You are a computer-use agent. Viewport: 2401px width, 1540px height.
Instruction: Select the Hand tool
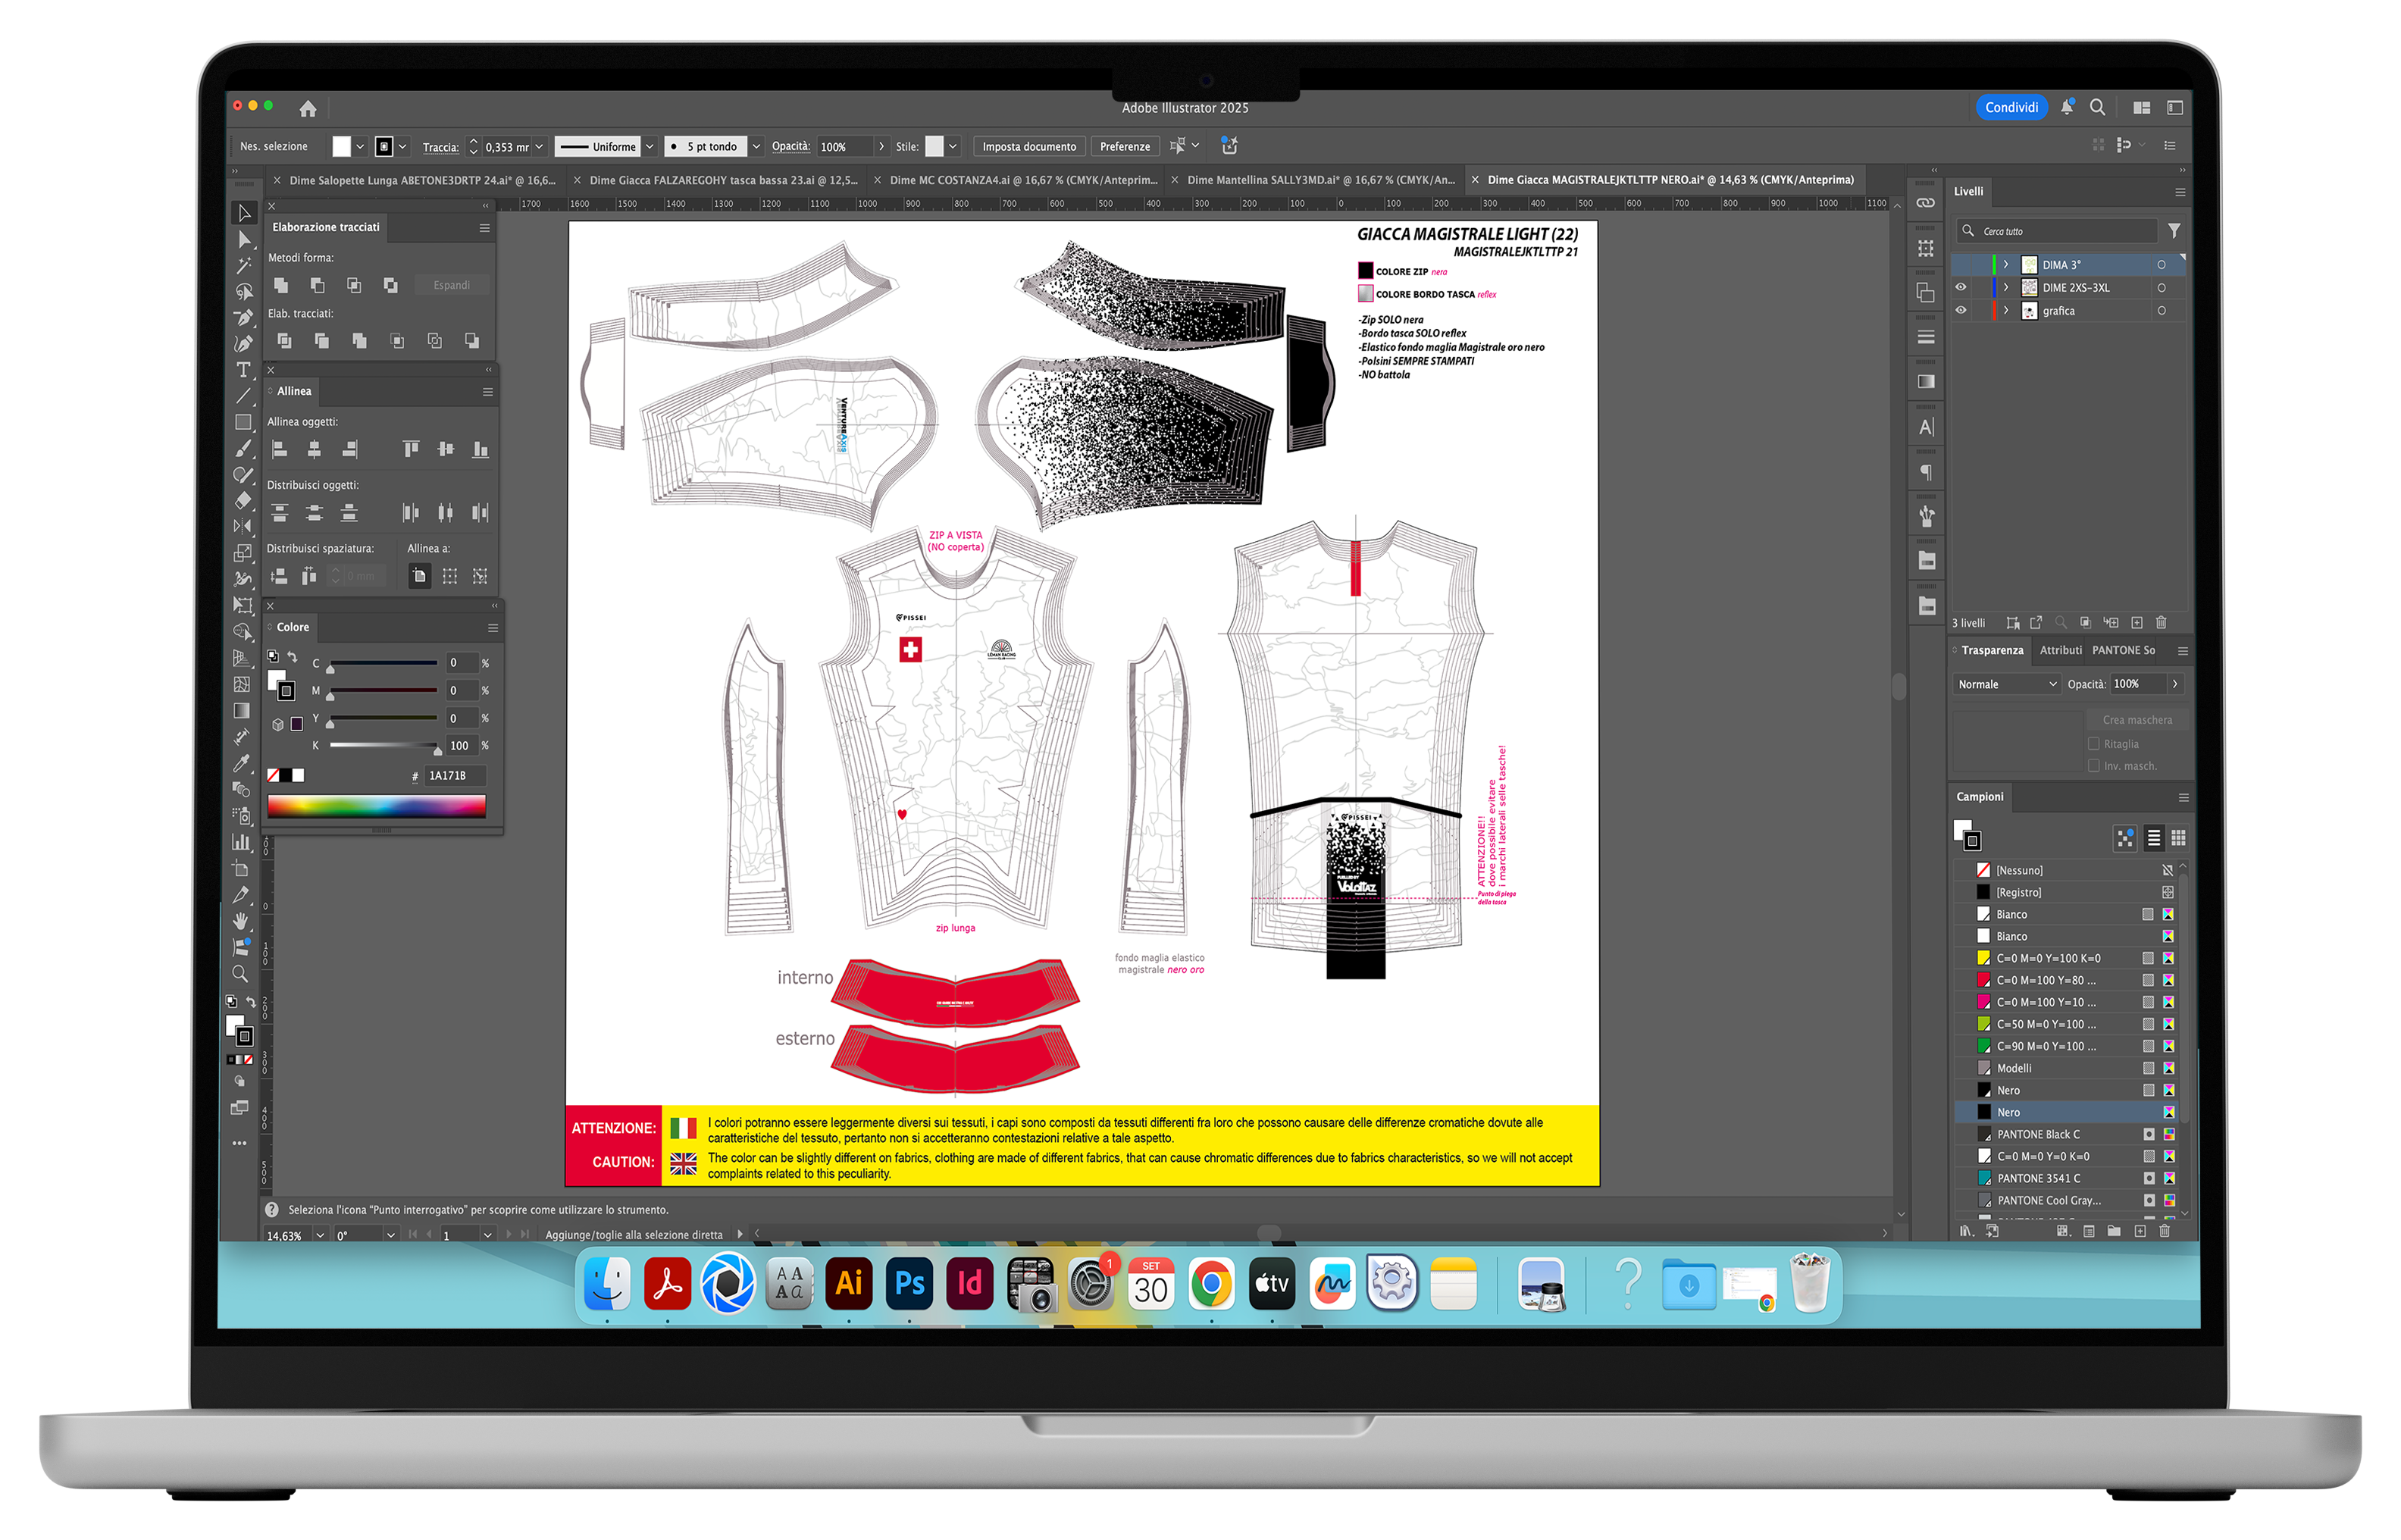coord(242,921)
